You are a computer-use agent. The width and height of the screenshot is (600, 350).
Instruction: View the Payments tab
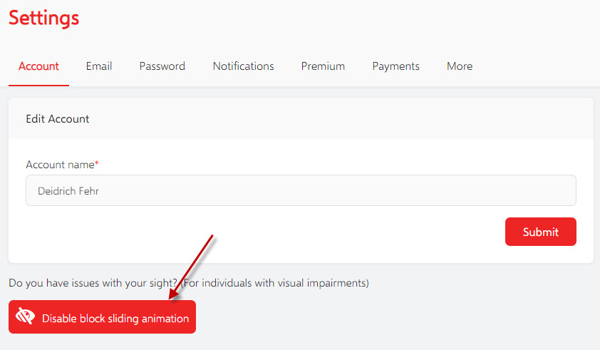(395, 66)
